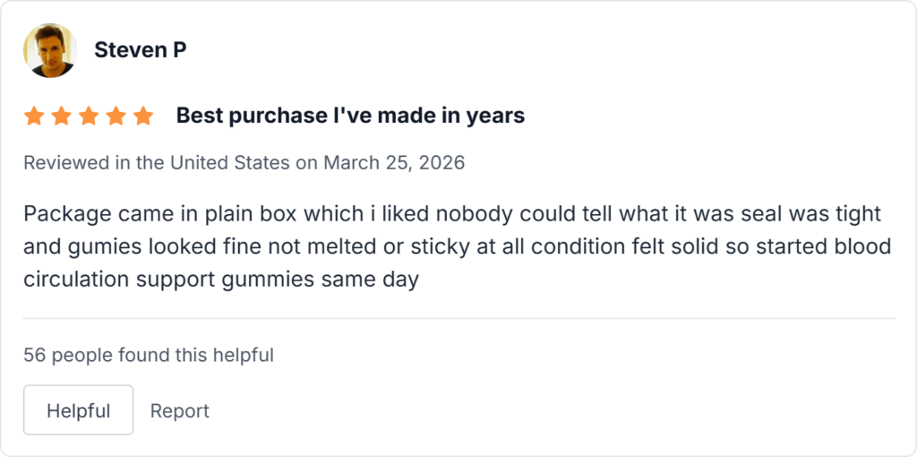Select the third star in the rating
Viewport: 917px width, 457px height.
89,116
